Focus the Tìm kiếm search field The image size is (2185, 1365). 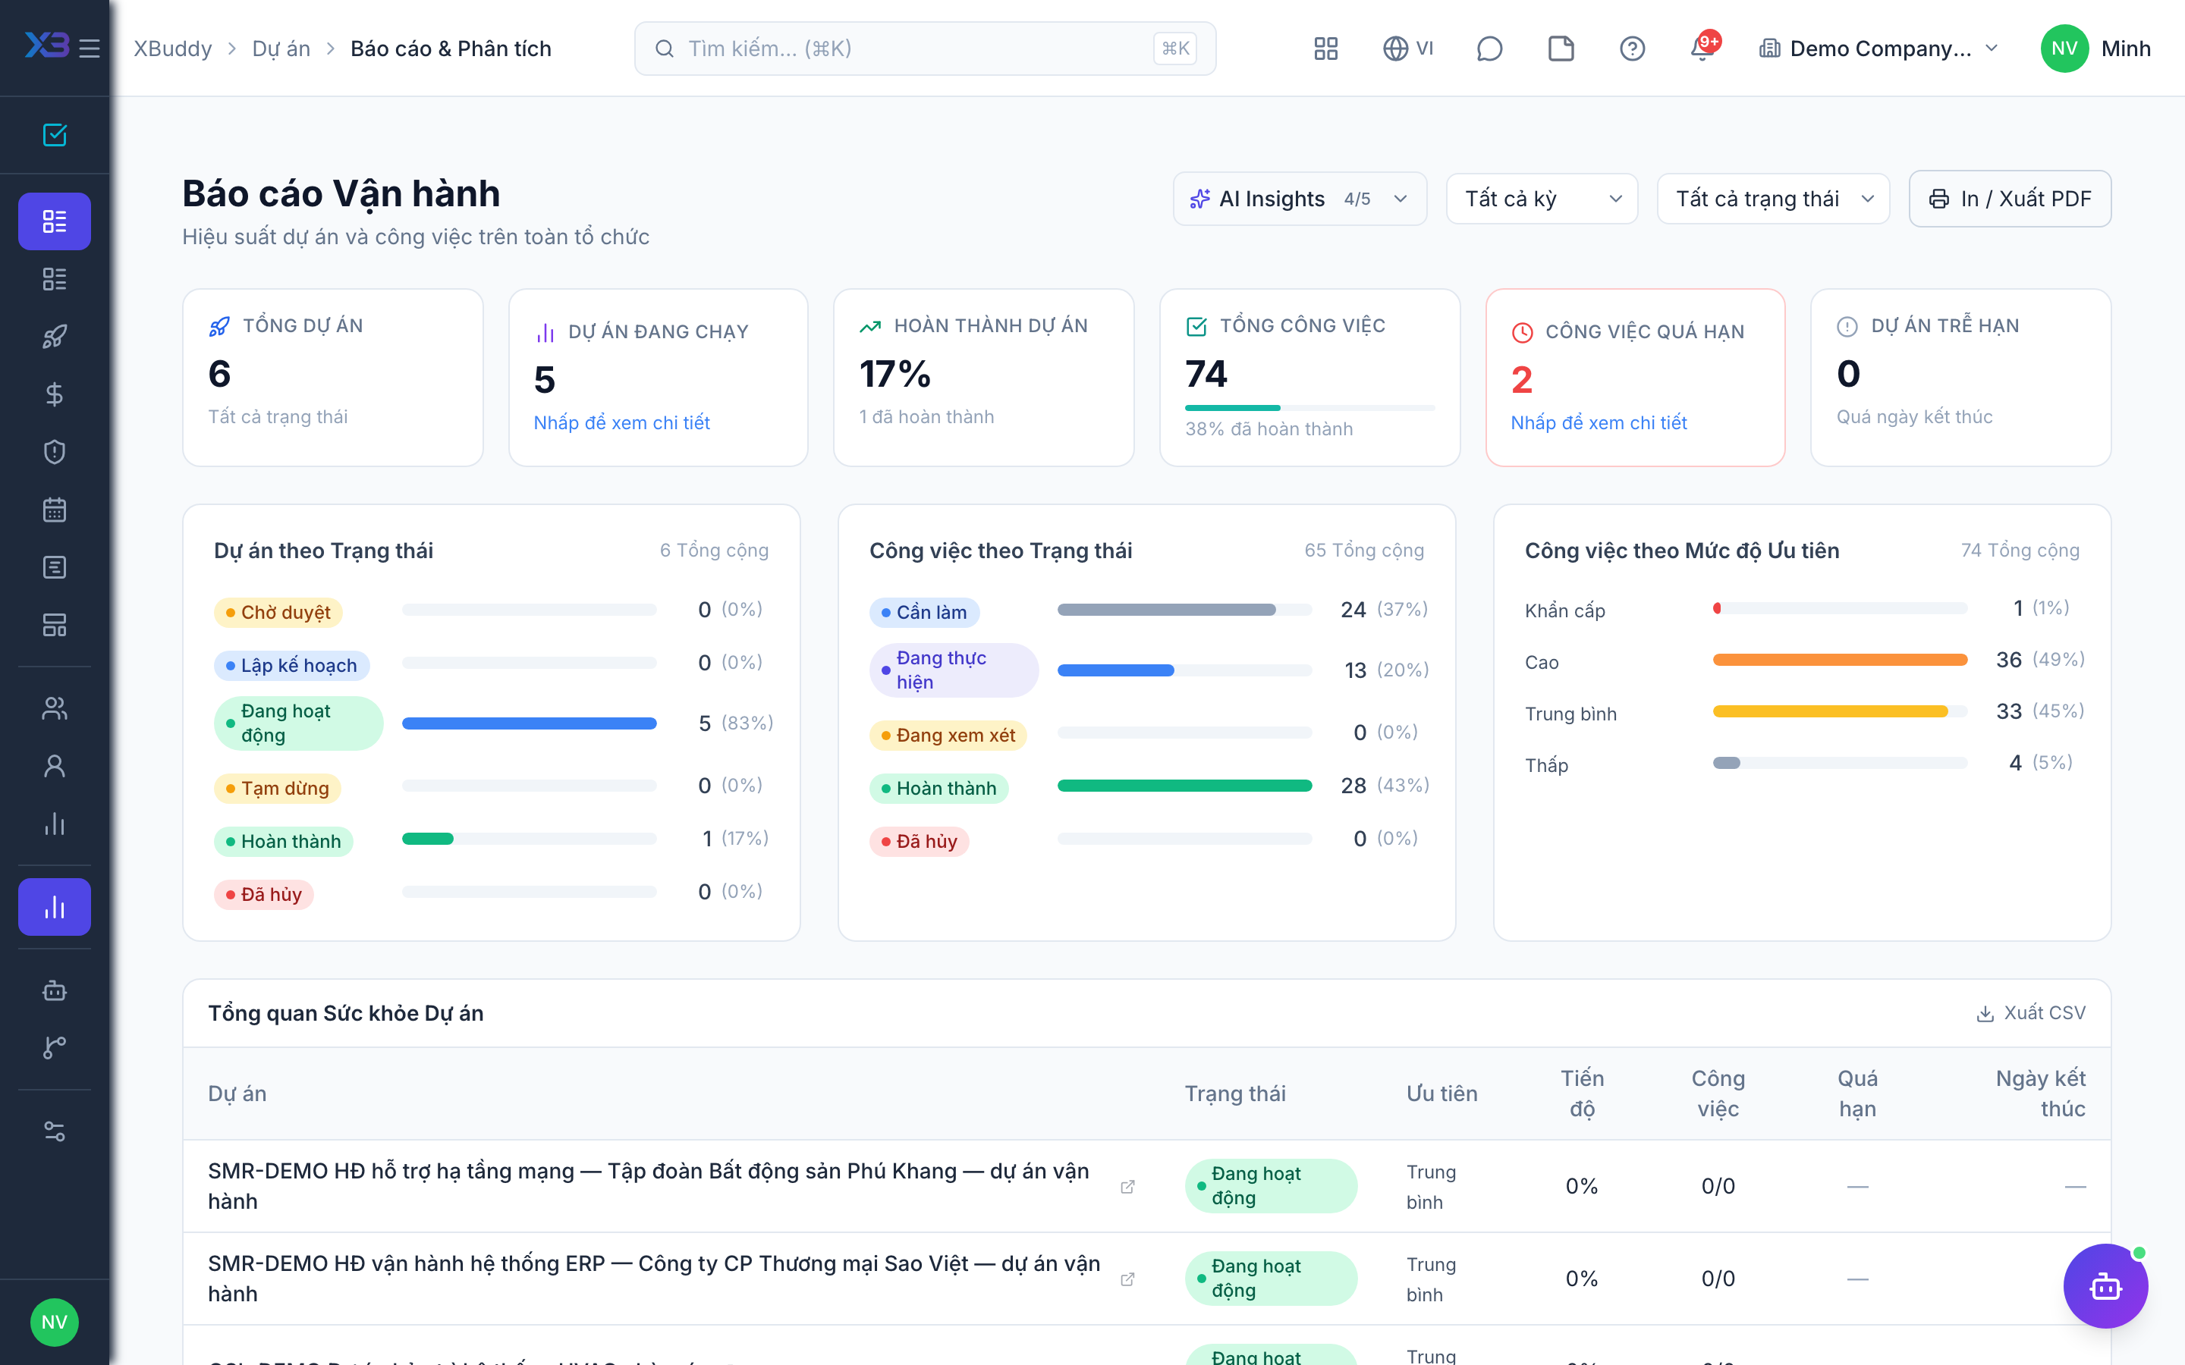point(925,49)
